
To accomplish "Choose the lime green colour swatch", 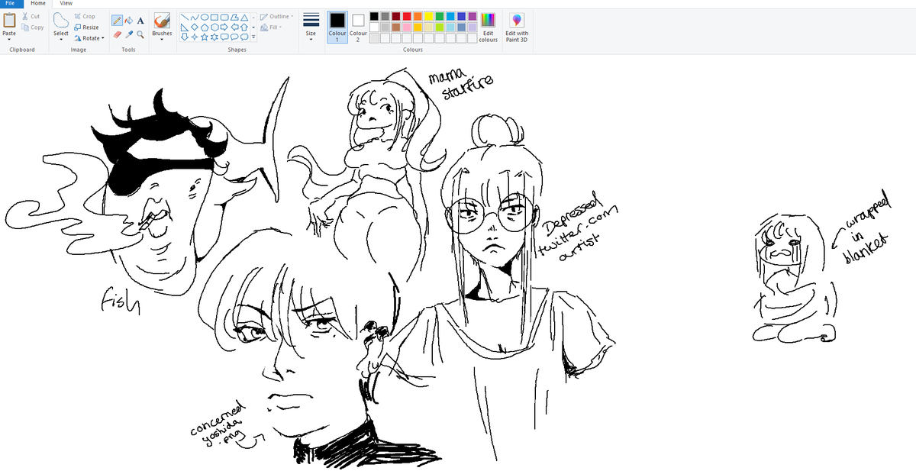I will [440, 27].
